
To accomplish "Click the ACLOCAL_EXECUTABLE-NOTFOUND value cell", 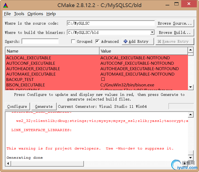I will point(135,58).
